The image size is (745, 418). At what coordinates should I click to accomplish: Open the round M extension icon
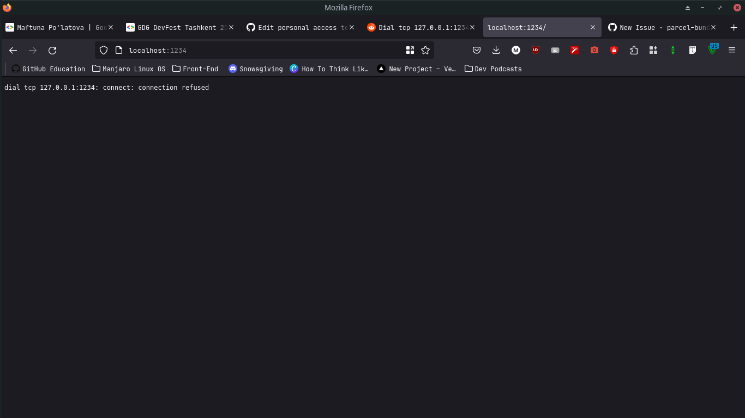(515, 50)
